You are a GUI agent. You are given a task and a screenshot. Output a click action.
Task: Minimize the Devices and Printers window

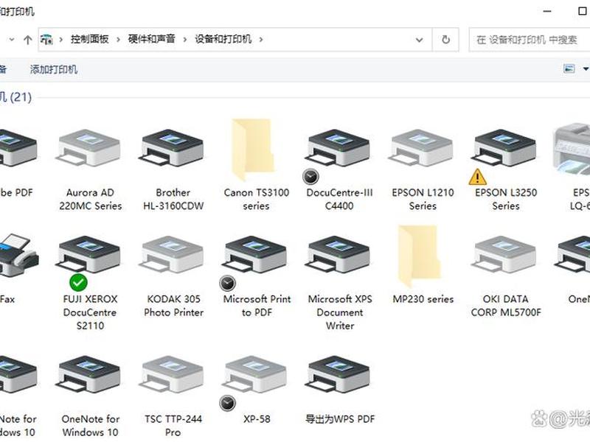(x=547, y=11)
